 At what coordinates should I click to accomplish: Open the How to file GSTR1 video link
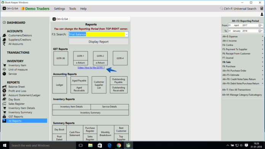91,68
